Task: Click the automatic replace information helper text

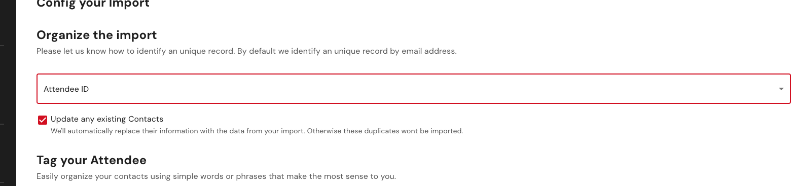Action: (257, 131)
